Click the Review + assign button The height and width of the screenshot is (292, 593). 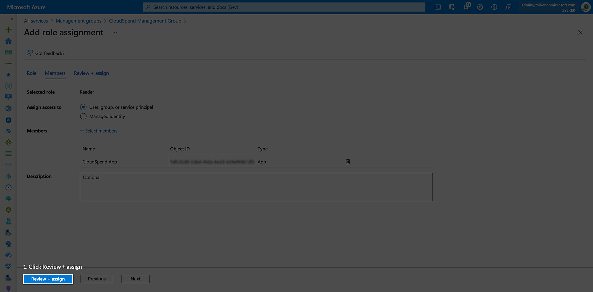(x=48, y=279)
